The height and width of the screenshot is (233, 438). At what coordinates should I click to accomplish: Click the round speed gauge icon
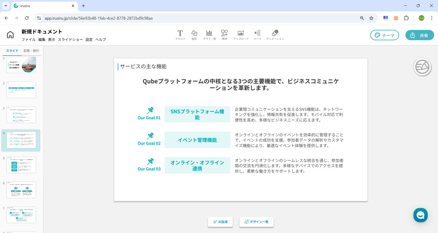coord(422,67)
